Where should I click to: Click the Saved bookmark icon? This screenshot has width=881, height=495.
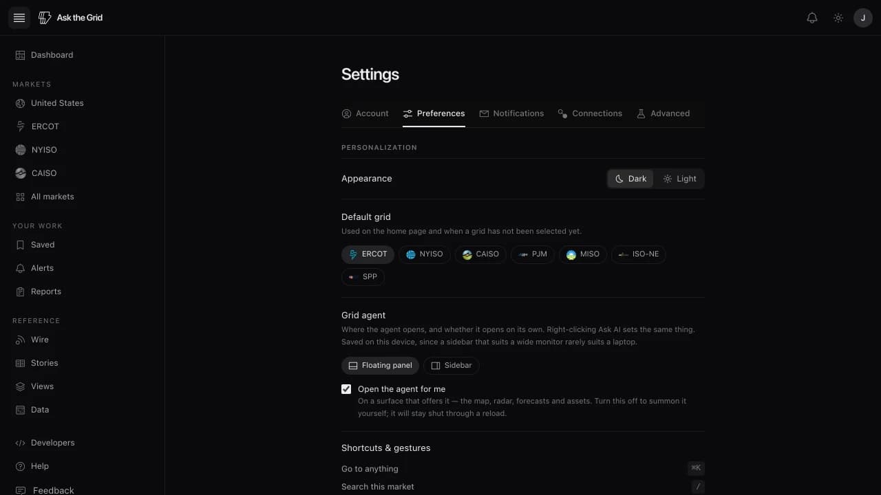(x=21, y=245)
